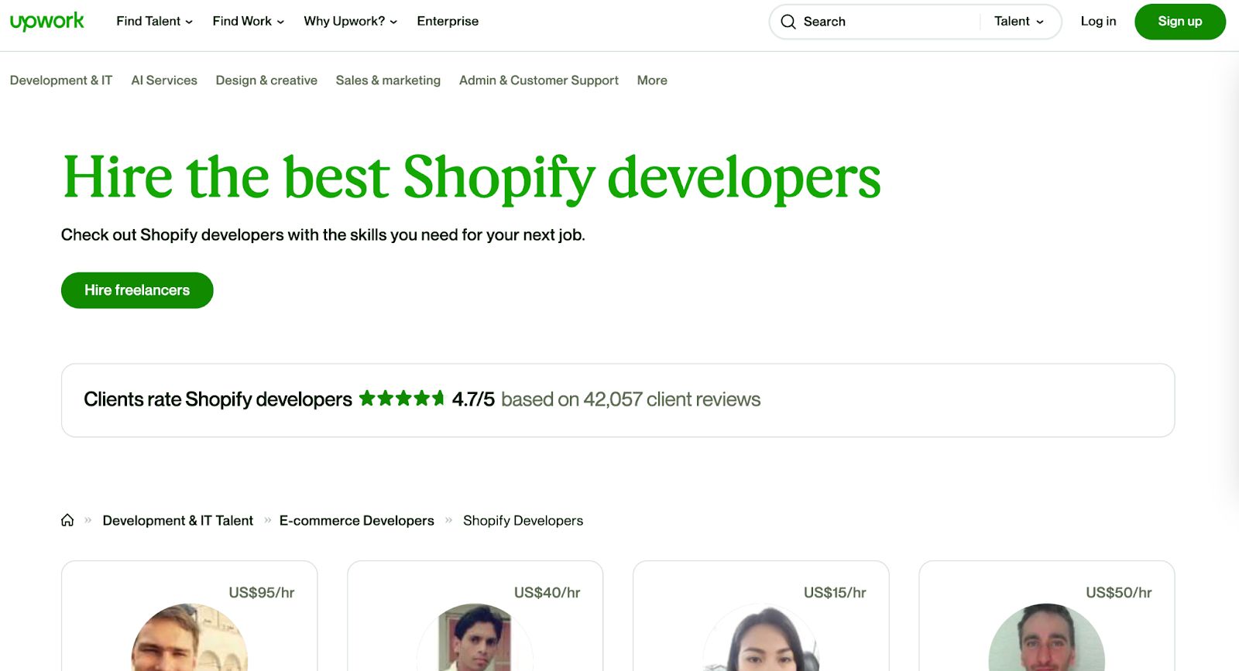Screen dimensions: 1239x671
Task: Open the US$50/hr freelancer profile photo
Action: pos(1046,638)
